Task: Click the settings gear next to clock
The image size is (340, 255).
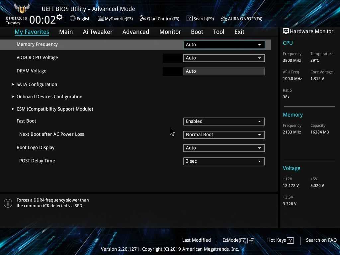Action: (x=59, y=17)
